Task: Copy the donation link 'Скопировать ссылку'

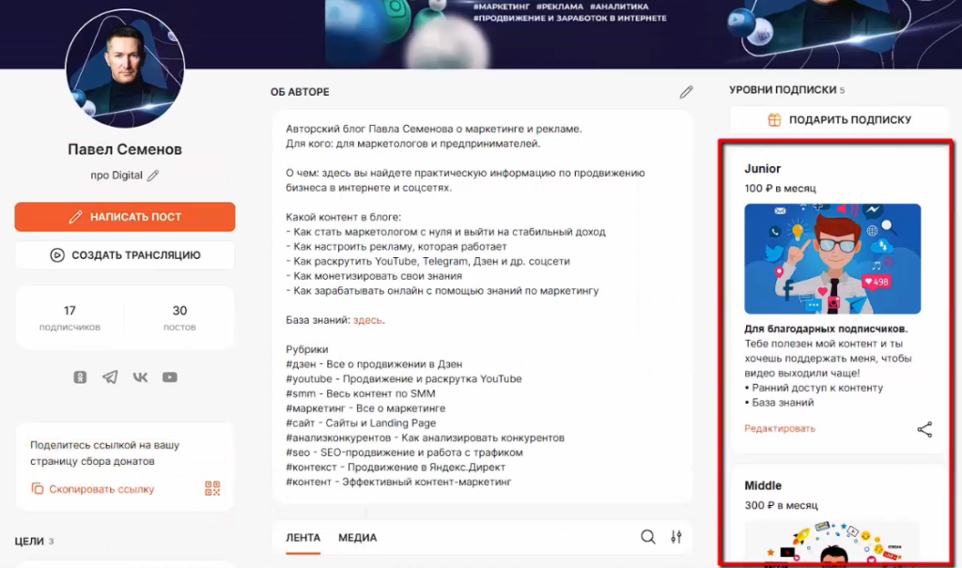Action: click(93, 489)
